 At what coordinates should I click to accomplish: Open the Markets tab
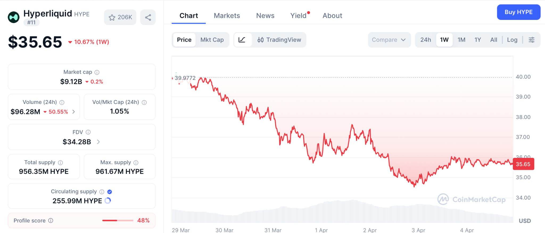tap(227, 16)
